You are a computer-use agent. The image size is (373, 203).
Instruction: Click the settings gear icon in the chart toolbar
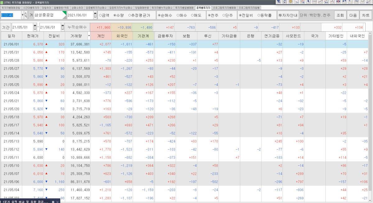click(x=291, y=2)
